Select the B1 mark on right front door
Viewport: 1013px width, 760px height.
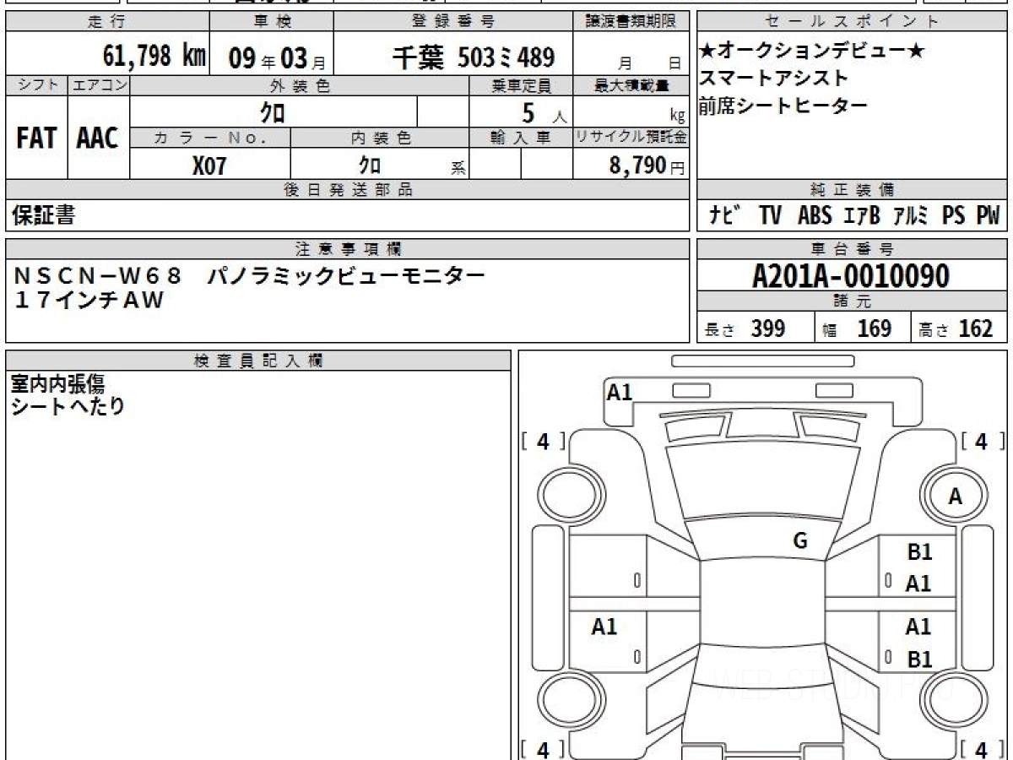click(919, 552)
